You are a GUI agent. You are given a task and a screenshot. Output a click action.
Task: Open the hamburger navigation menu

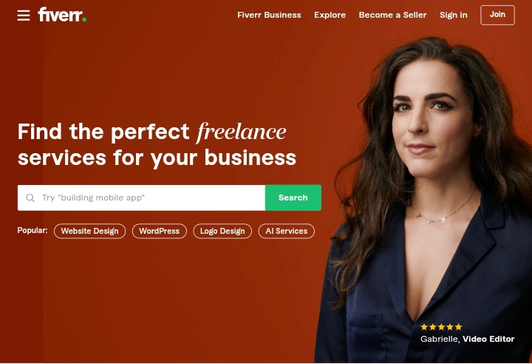[24, 16]
